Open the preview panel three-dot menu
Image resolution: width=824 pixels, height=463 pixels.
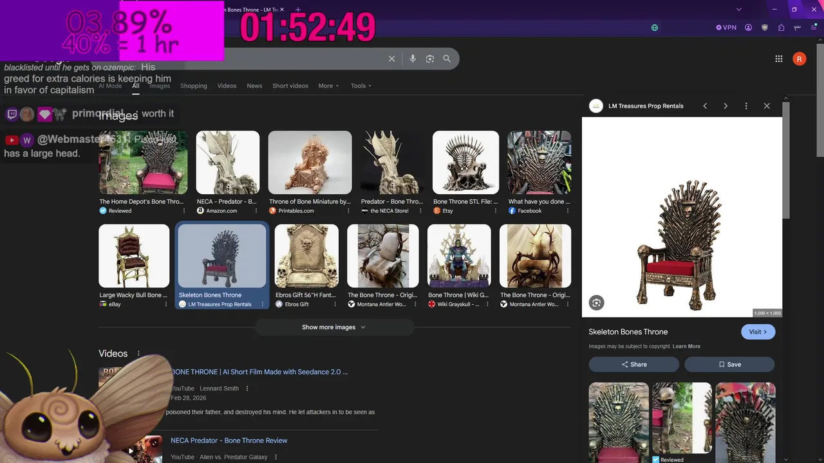point(746,106)
